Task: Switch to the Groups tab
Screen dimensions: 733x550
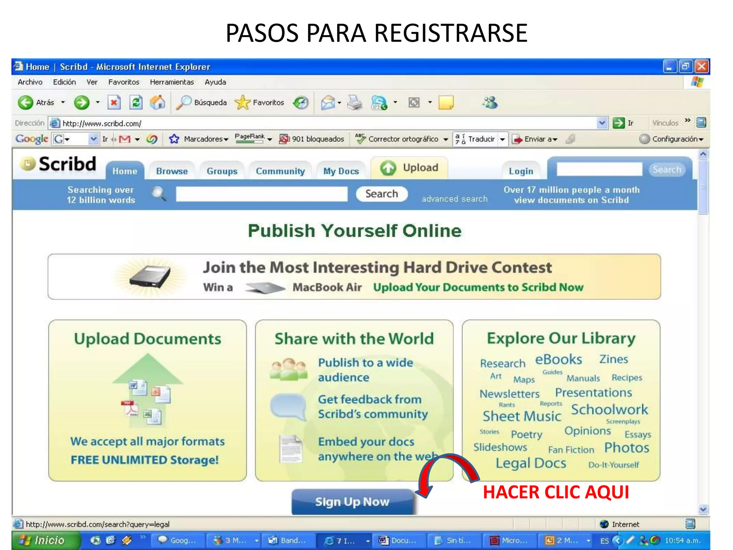Action: 222,171
